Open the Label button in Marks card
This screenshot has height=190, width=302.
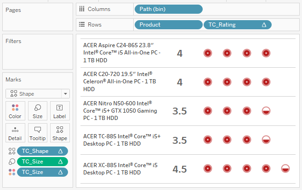click(x=60, y=111)
